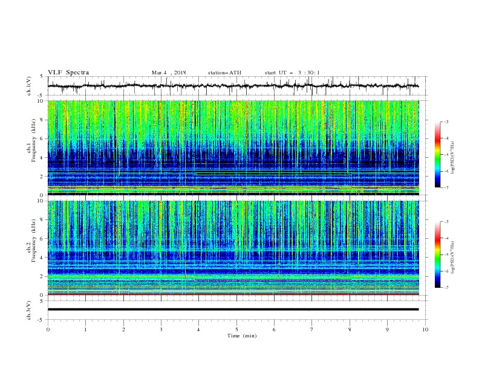Click the 3 minute tick label
Image resolution: width=479 pixels, height=370 pixels.
click(161, 329)
